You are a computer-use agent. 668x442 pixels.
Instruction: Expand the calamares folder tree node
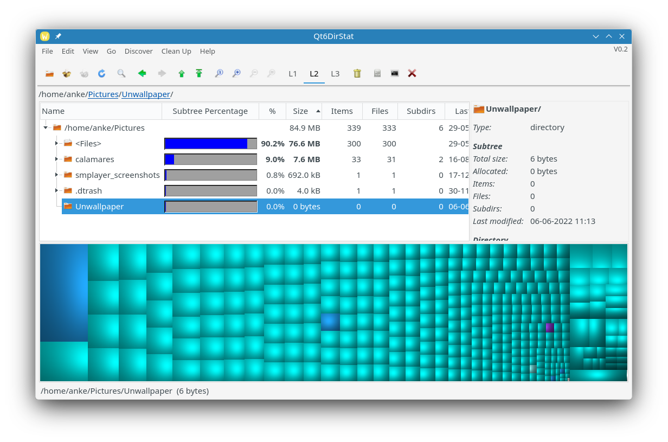[56, 159]
